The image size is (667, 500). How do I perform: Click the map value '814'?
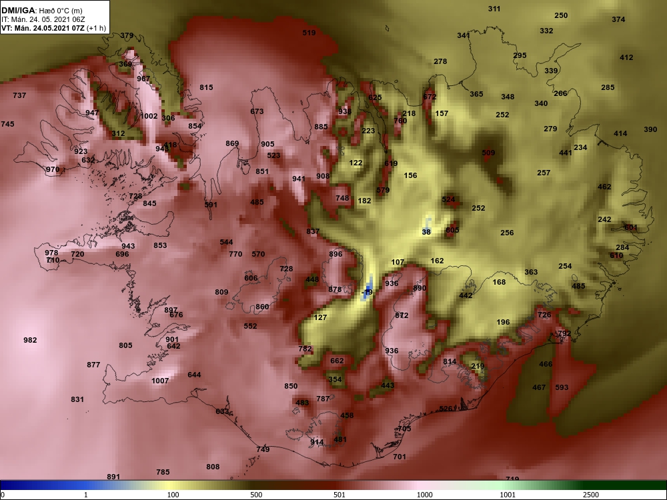[450, 361]
